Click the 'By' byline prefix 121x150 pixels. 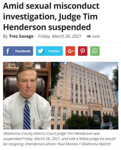(5, 36)
